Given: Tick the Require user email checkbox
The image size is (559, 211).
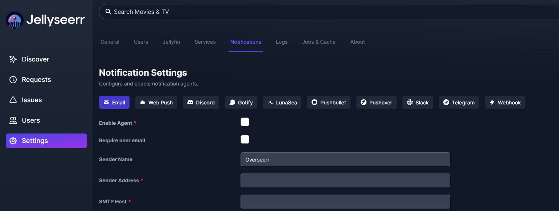Looking at the screenshot, I should click(x=245, y=139).
